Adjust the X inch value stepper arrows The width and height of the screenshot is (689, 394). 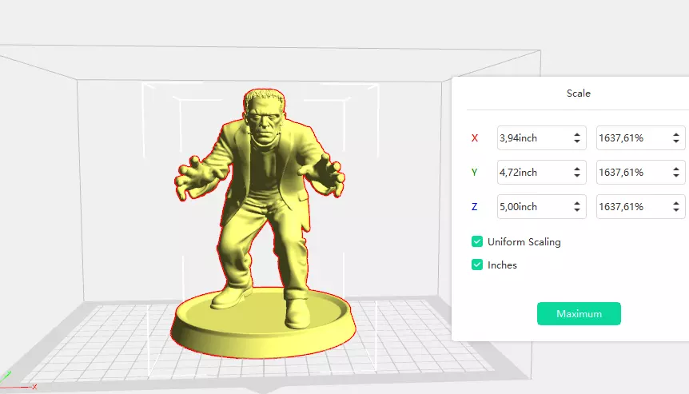(577, 138)
